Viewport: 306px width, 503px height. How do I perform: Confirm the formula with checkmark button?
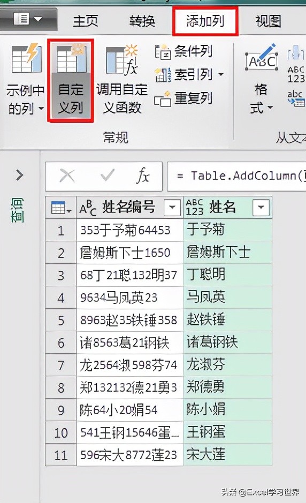107,176
